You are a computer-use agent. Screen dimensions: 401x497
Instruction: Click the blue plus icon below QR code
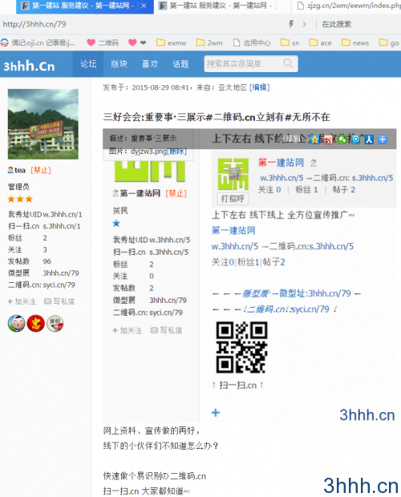[x=216, y=412]
